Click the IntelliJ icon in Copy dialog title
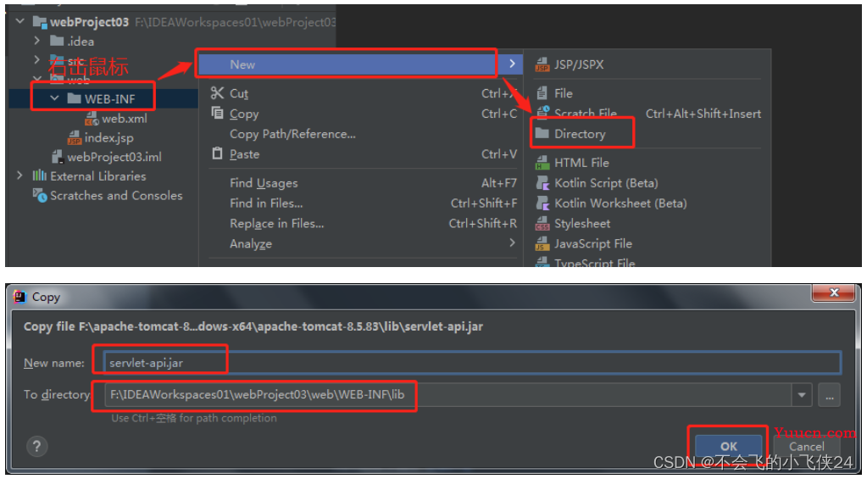This screenshot has width=867, height=479. (x=19, y=297)
